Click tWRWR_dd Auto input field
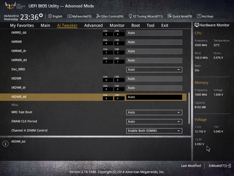The width and height of the screenshot is (234, 176). point(154,60)
